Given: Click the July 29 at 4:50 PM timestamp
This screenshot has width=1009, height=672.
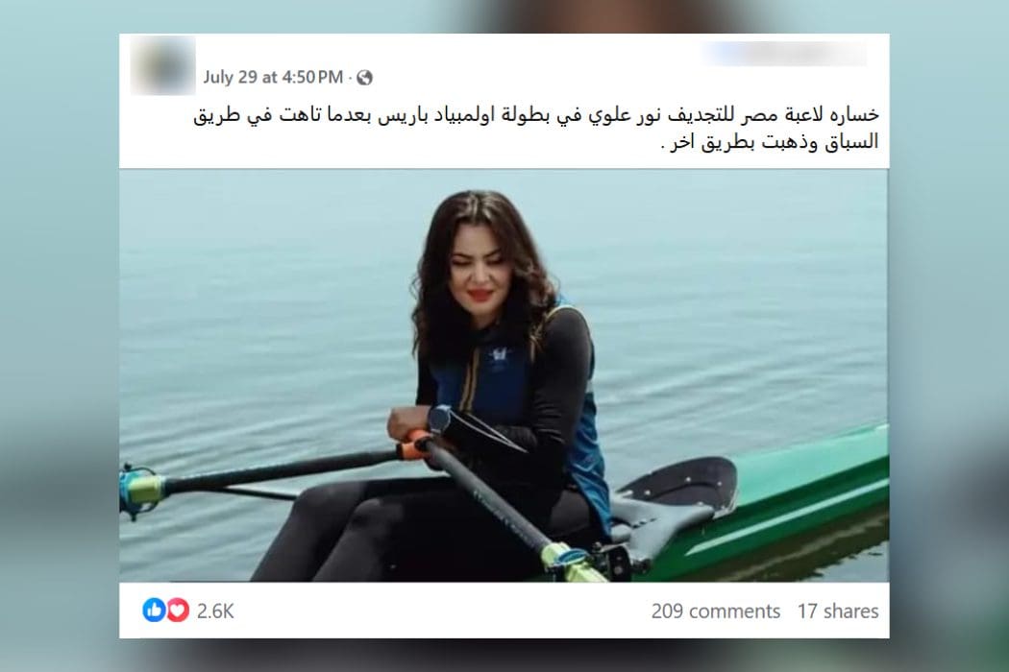Looking at the screenshot, I should [x=273, y=77].
